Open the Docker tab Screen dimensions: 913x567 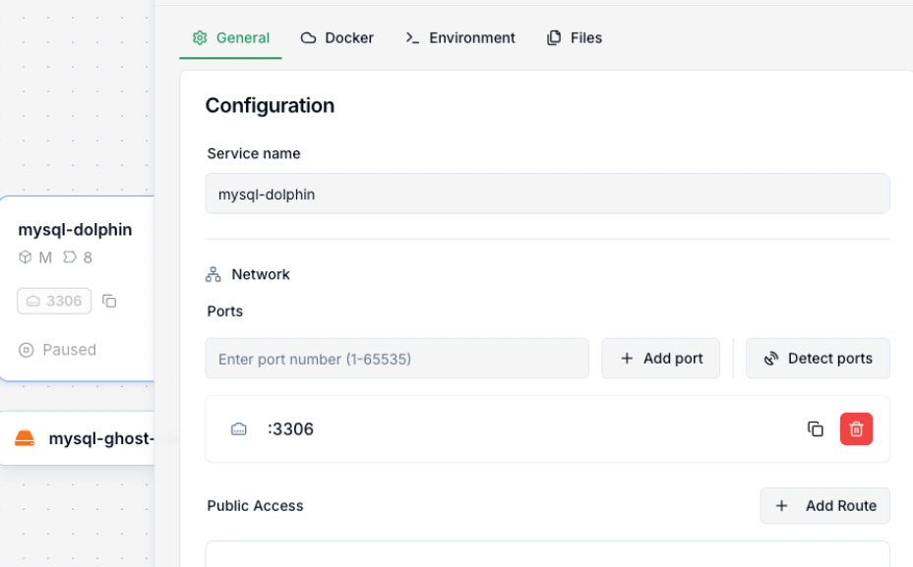337,37
